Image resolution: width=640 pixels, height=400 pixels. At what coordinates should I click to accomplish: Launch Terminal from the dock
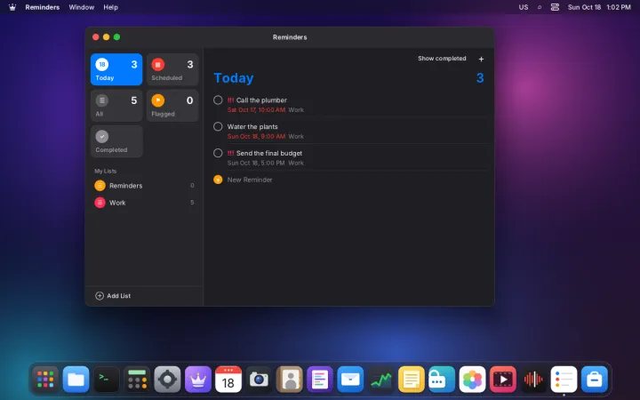107,380
